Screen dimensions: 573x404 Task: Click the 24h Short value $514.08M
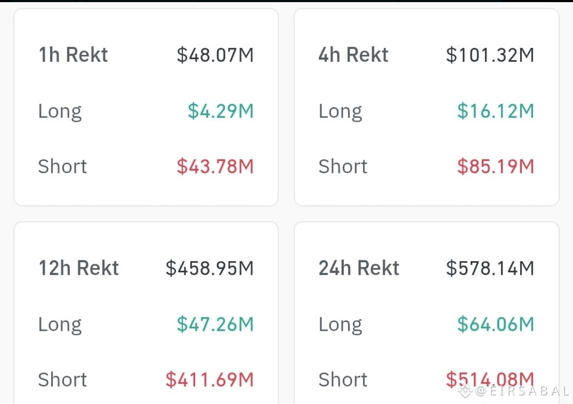coord(490,379)
